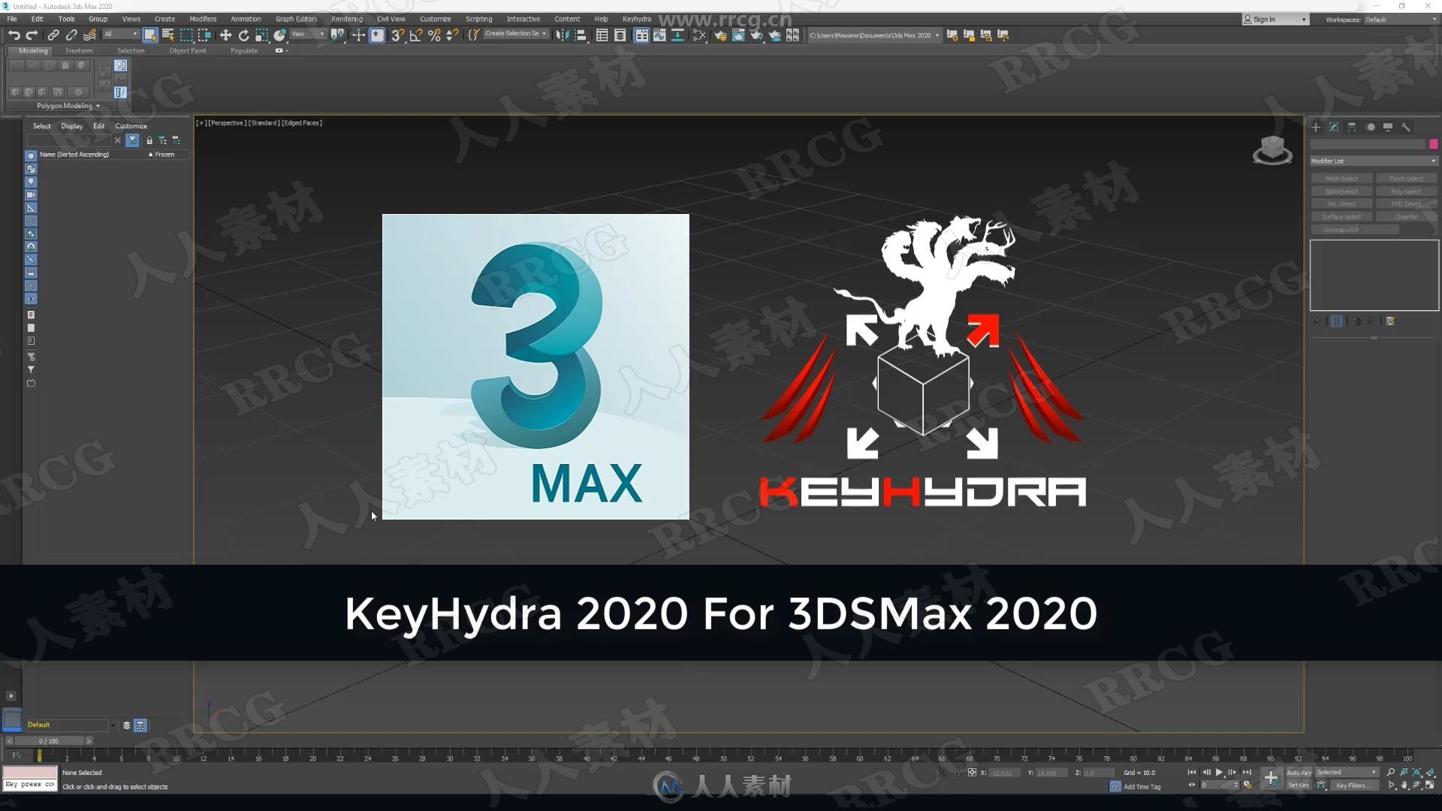Open the project path dropdown
The height and width of the screenshot is (811, 1442).
[x=874, y=35]
